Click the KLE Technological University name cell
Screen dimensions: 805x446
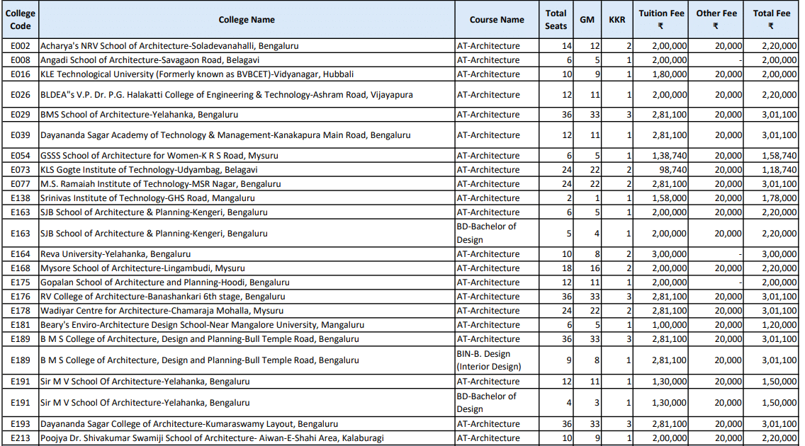197,74
